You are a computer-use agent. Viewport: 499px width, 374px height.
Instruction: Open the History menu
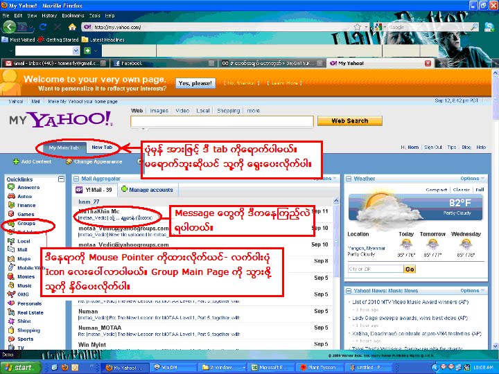pos(49,15)
